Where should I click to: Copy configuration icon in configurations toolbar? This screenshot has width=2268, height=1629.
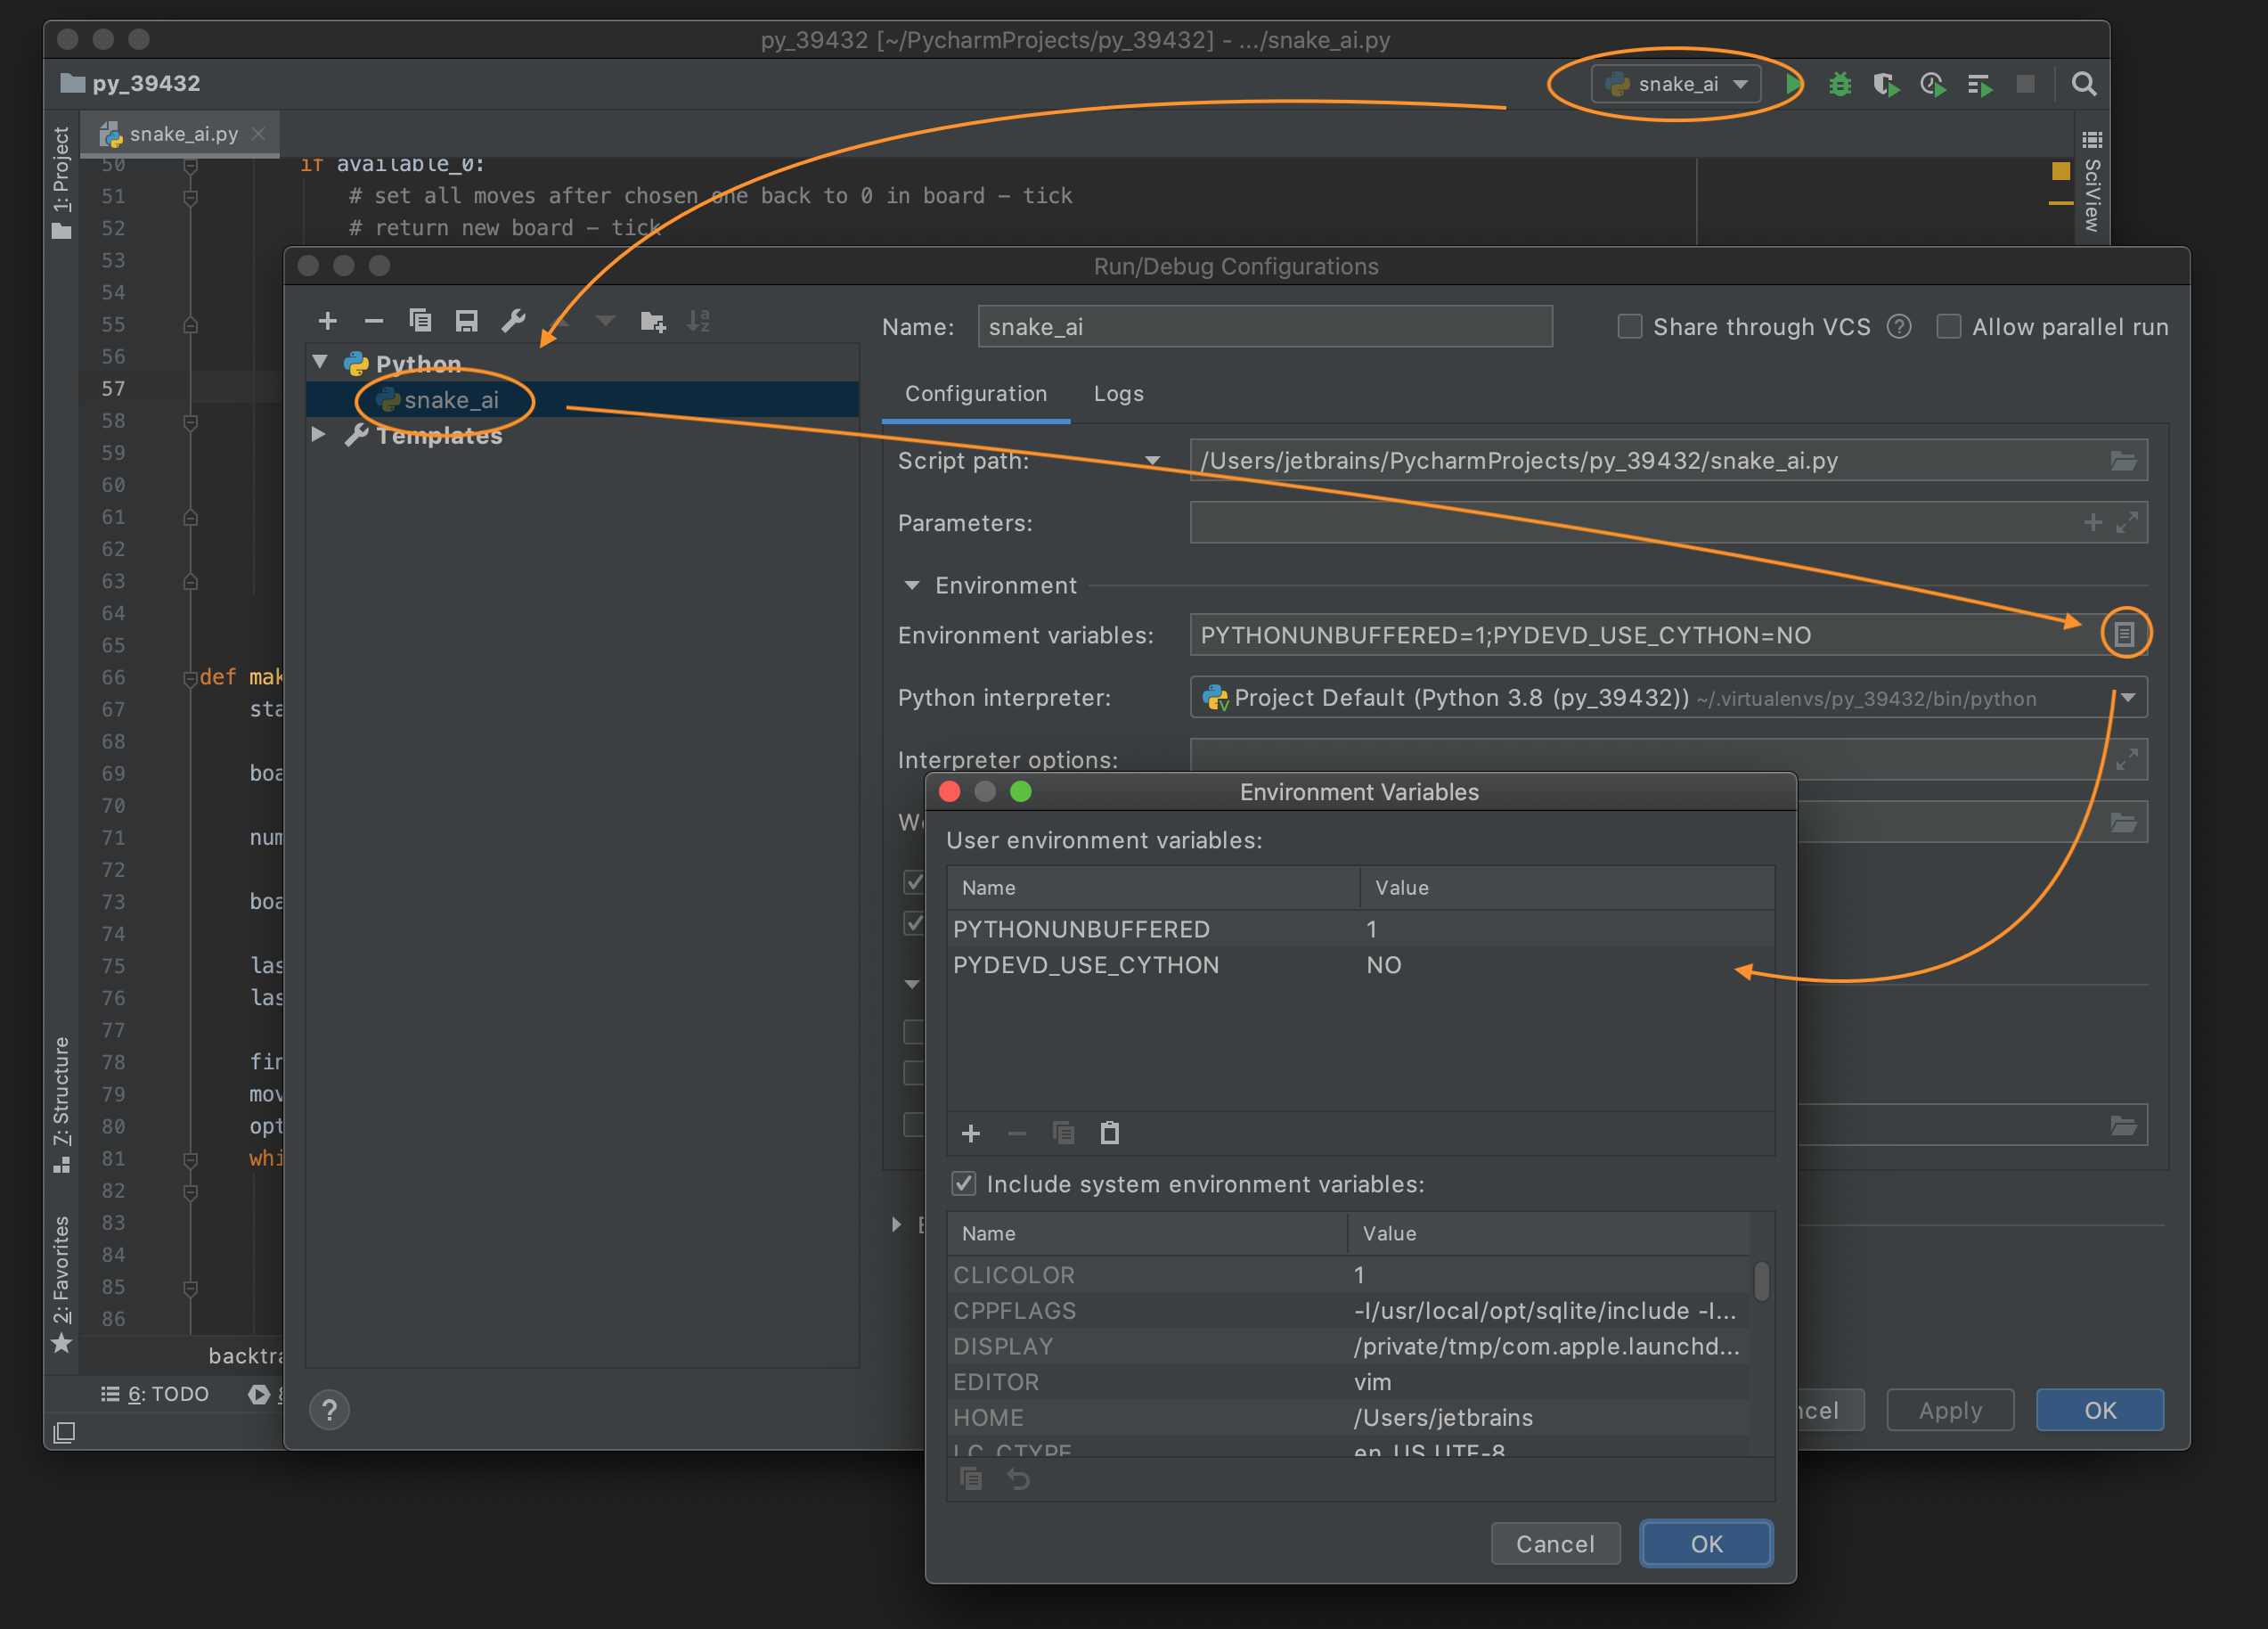point(420,320)
